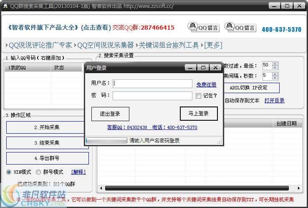Open QQ空间说说采集器 link
This screenshot has height=208, width=308.
[105, 45]
